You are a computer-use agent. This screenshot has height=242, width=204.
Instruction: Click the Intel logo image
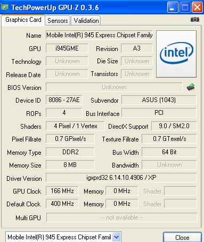click(x=176, y=54)
